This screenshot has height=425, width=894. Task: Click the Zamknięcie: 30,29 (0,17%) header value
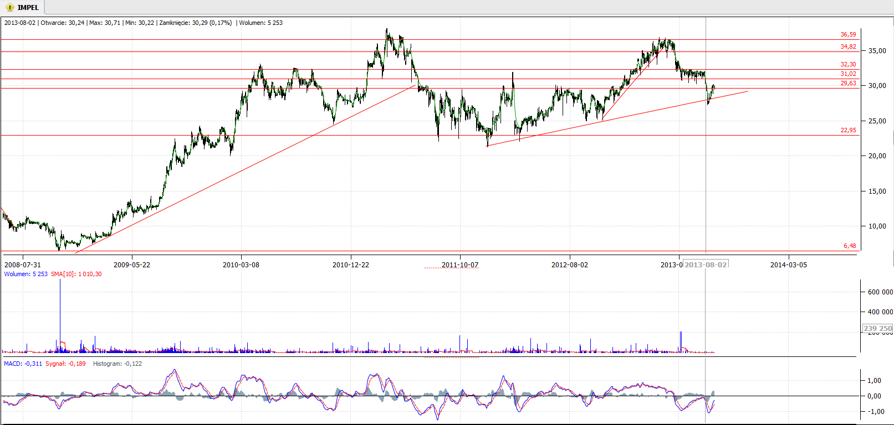(196, 23)
